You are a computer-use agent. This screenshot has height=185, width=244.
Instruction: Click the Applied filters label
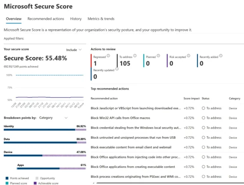14,39
